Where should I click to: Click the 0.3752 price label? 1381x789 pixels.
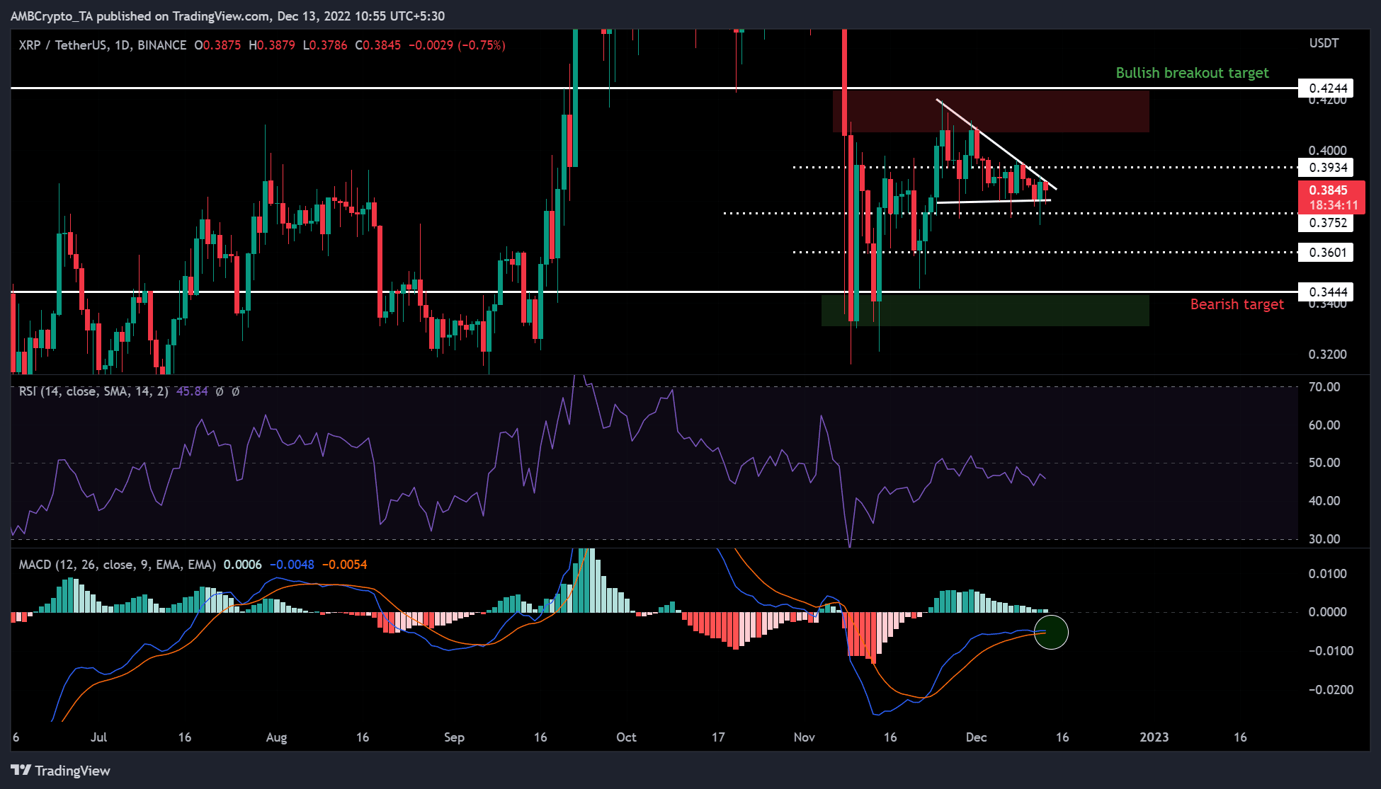pyautogui.click(x=1326, y=223)
